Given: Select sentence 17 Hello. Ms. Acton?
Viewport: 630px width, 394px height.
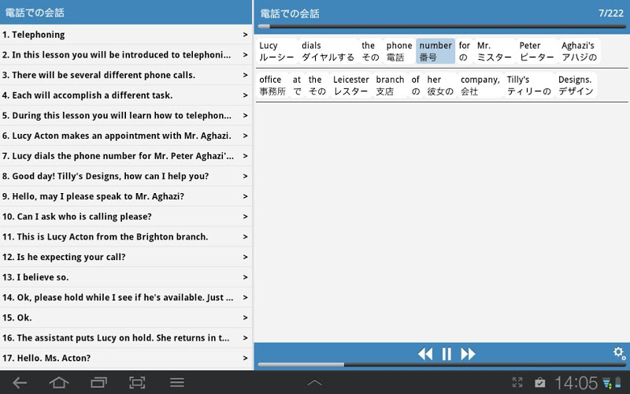Looking at the screenshot, I should 126,358.
